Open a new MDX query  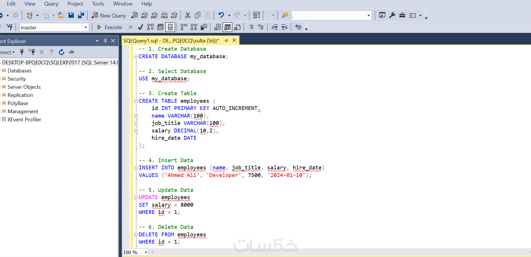144,15
